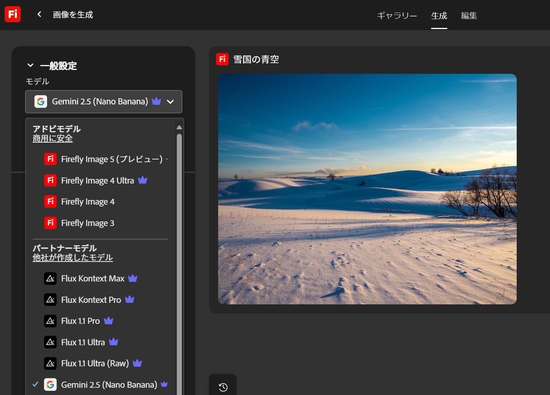The width and height of the screenshot is (550, 395).
Task: Click the 他社が作成したモデル link
Action: [x=73, y=257]
